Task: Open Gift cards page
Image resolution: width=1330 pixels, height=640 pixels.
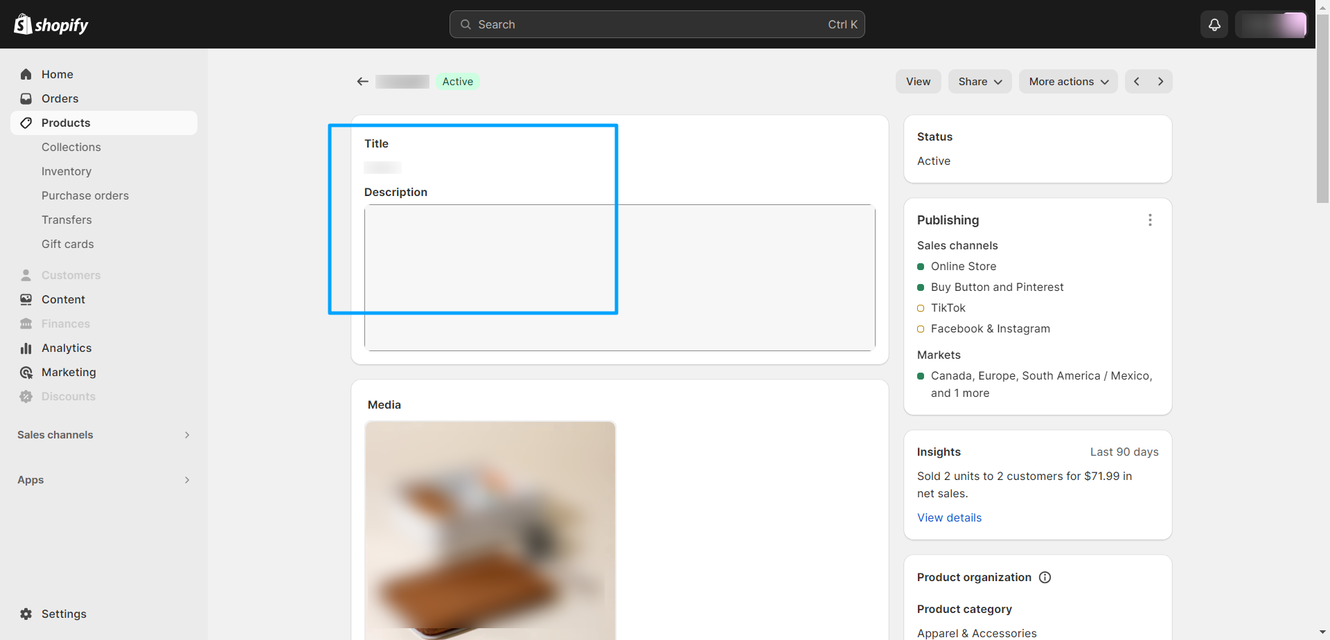Action: click(68, 244)
